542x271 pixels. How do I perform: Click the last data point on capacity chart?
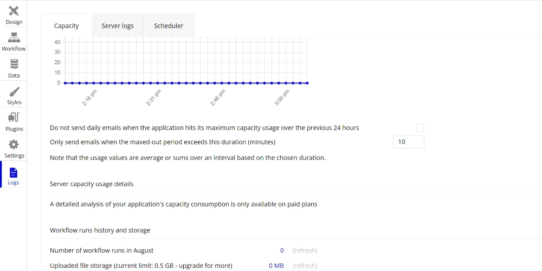click(307, 83)
